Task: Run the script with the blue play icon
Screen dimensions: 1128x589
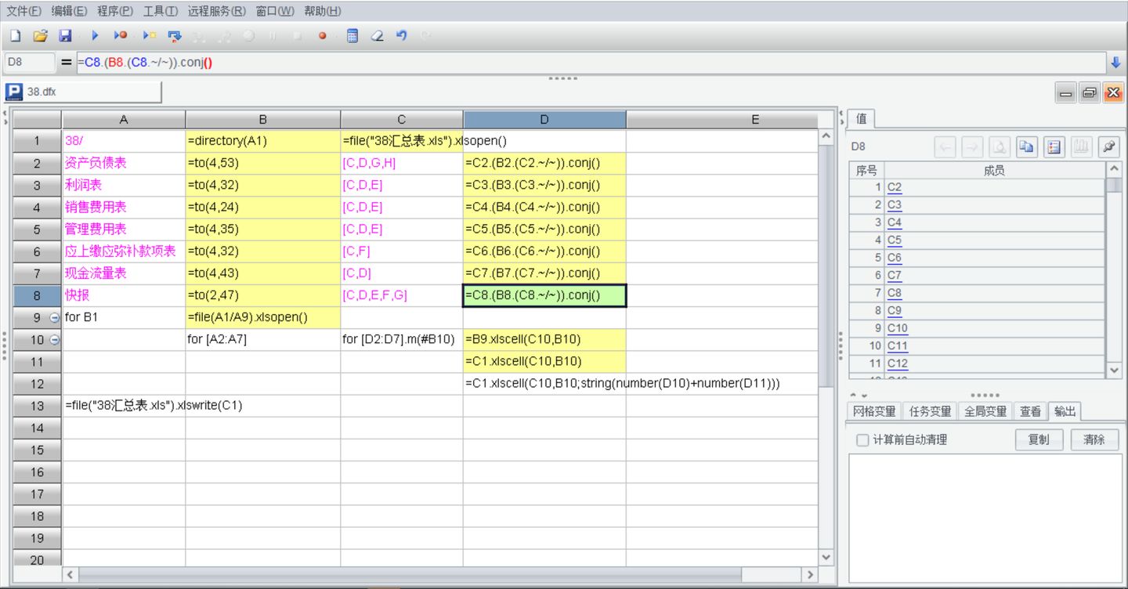Action: point(95,36)
